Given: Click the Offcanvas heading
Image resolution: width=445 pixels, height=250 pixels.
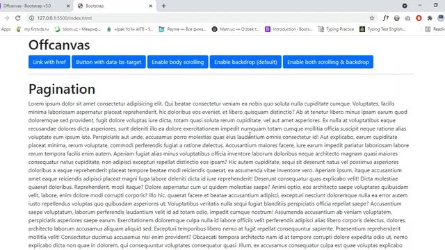Looking at the screenshot, I should pyautogui.click(x=59, y=45).
